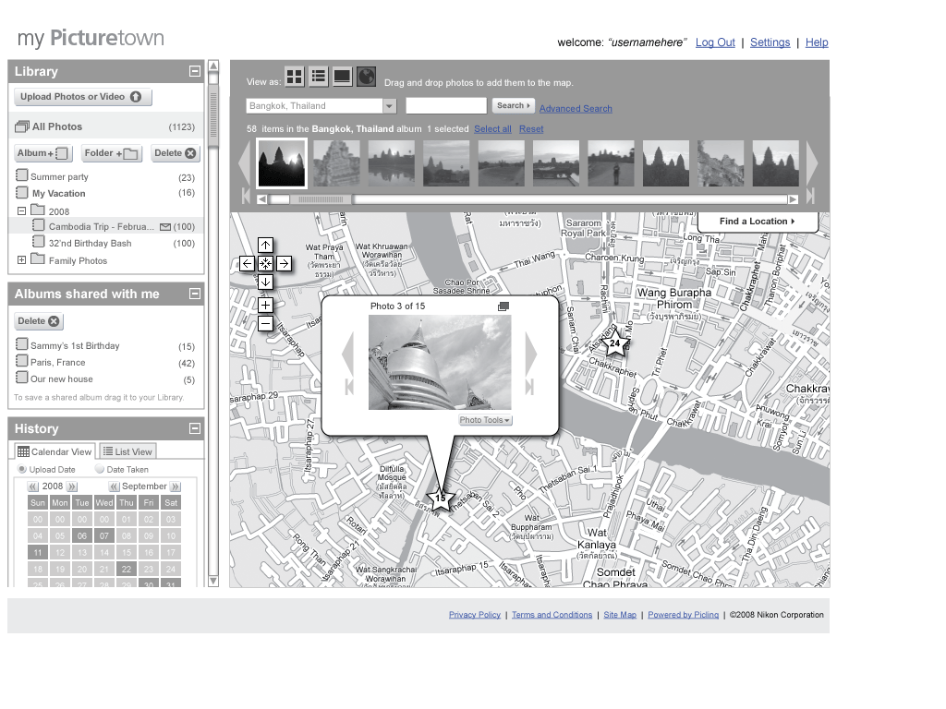
Task: Pan the map up with arrow
Action: pos(265,246)
